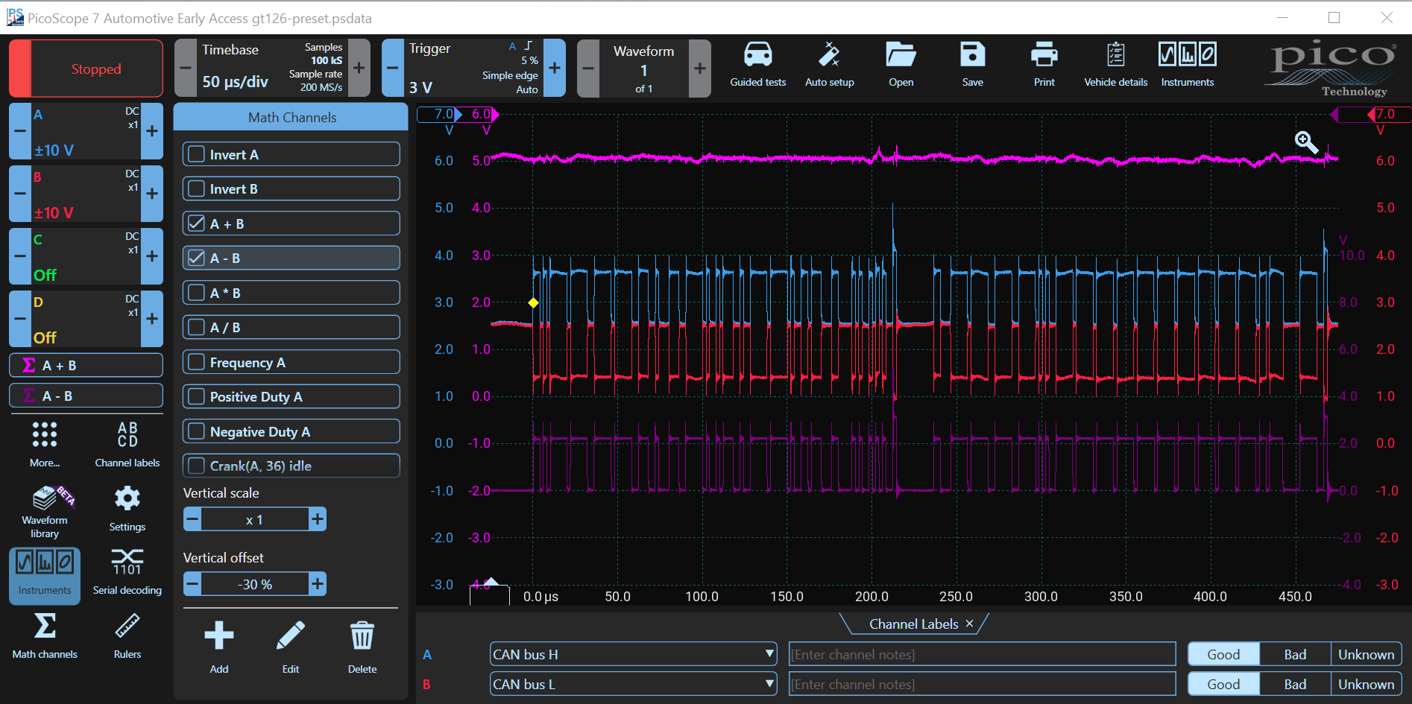Open Instruments in top toolbar
This screenshot has width=1412, height=704.
(1187, 65)
